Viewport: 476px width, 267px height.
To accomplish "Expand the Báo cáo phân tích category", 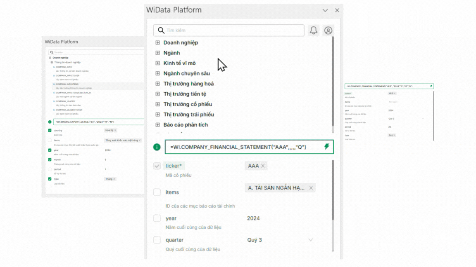I will (x=157, y=125).
